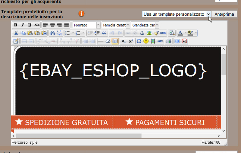Increase the text indent

[x=97, y=33]
